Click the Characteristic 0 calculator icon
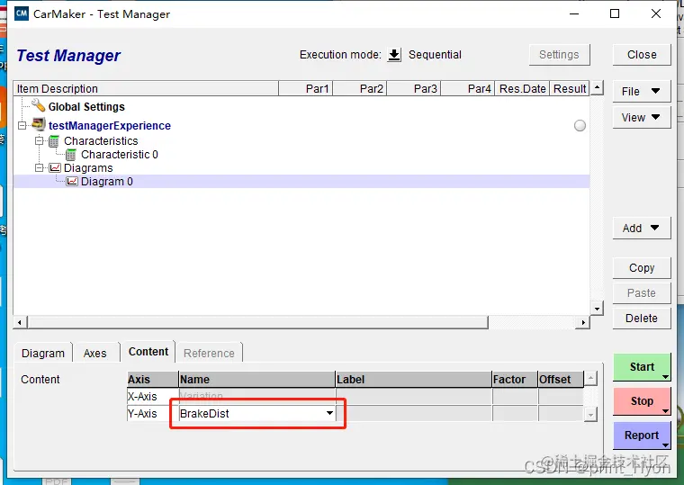The width and height of the screenshot is (684, 485). tap(71, 155)
